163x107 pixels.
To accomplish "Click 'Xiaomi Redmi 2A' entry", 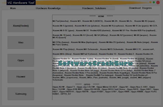I will pos(144,54).
